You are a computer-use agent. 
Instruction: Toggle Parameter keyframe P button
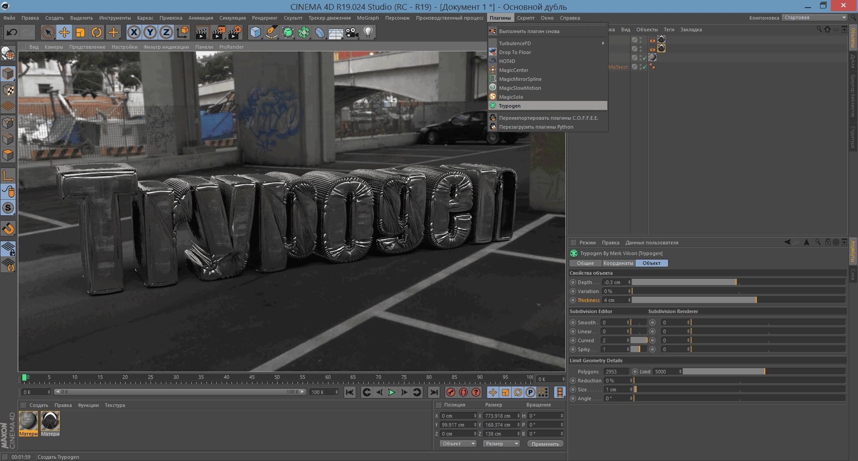pos(530,392)
